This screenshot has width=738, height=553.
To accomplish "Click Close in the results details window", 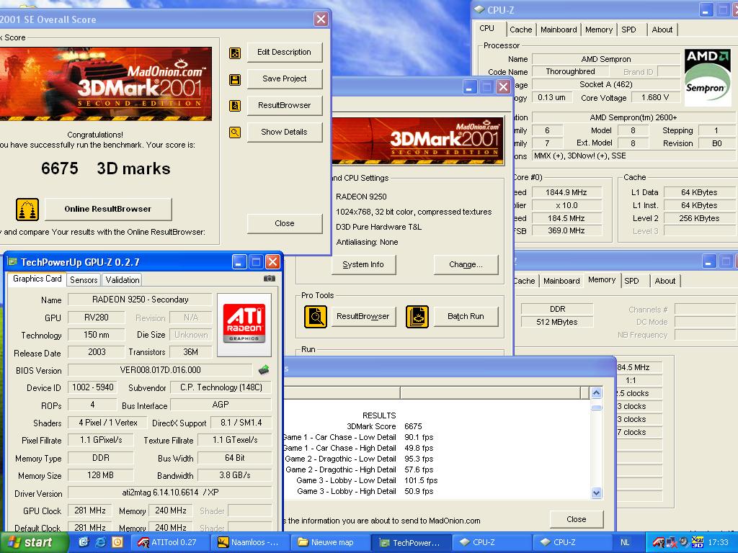I will pyautogui.click(x=576, y=519).
